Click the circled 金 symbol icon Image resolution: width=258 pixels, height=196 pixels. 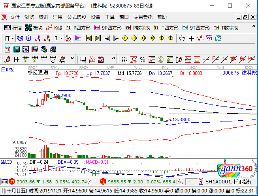[160, 60]
